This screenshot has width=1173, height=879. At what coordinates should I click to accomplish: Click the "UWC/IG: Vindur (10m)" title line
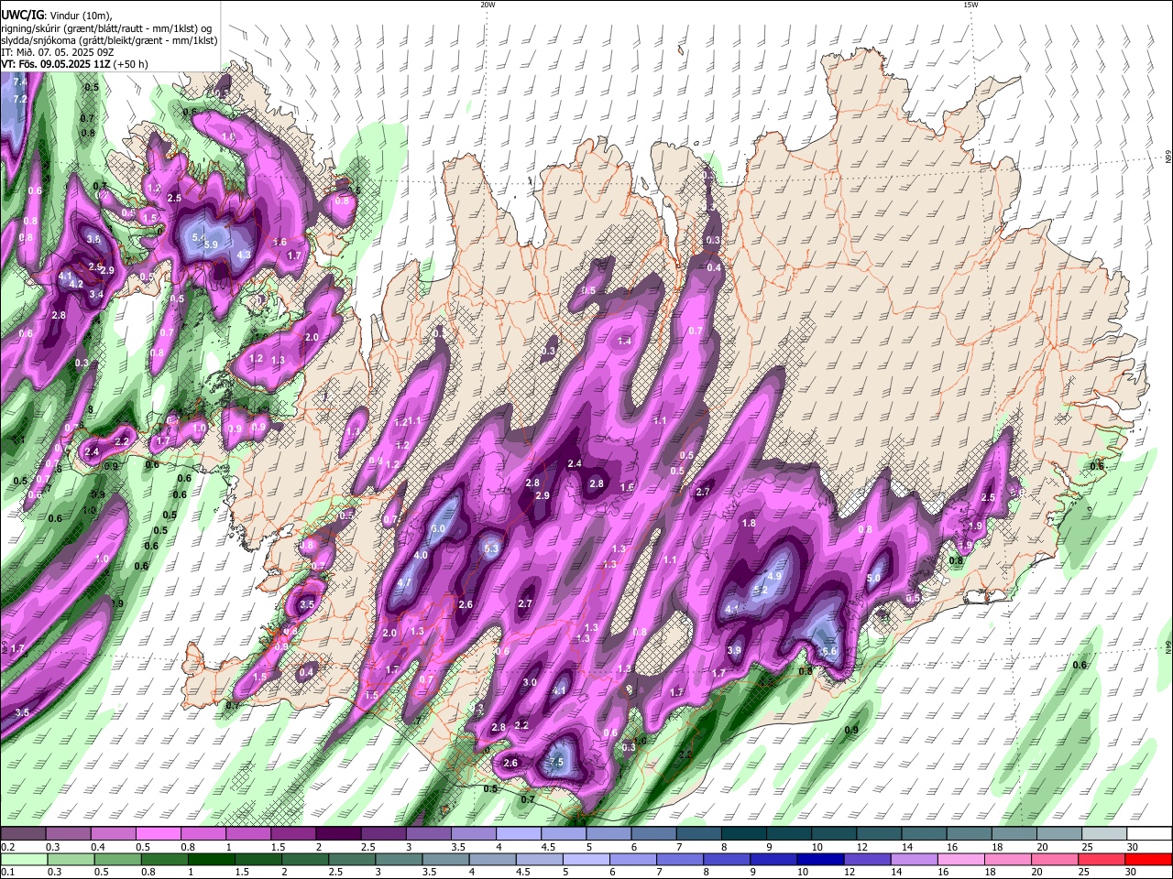point(57,16)
